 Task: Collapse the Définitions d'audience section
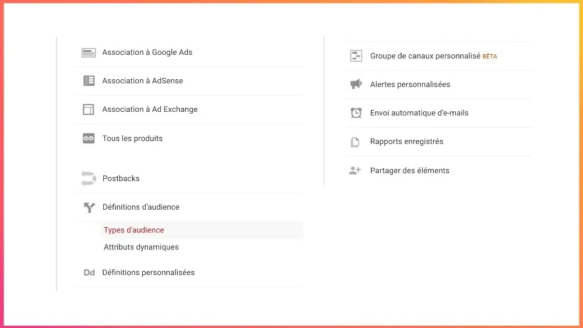click(189, 207)
